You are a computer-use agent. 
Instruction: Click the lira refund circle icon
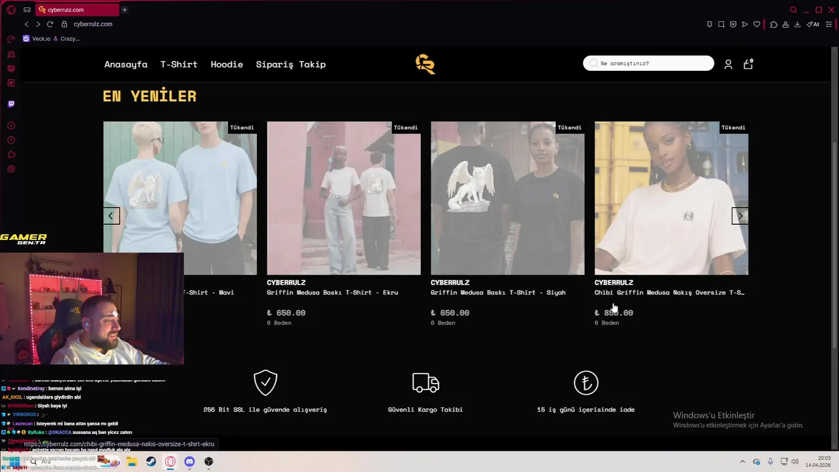pyautogui.click(x=586, y=383)
